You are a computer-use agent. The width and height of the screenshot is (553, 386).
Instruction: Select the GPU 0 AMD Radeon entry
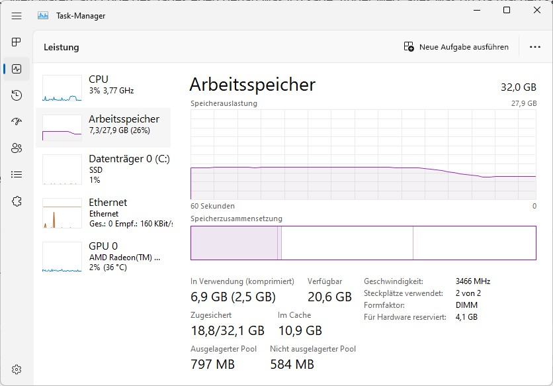103,257
